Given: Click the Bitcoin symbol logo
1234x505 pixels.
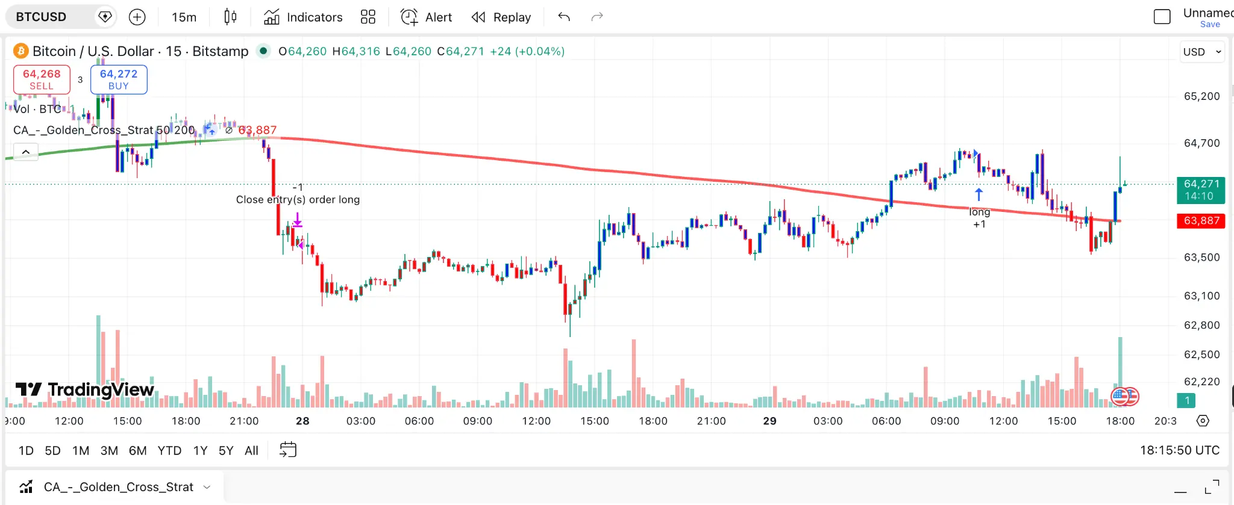Looking at the screenshot, I should point(21,51).
